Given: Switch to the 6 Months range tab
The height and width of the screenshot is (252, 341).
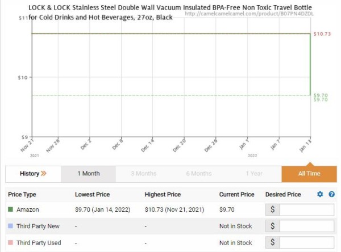Looking at the screenshot, I should (x=199, y=174).
